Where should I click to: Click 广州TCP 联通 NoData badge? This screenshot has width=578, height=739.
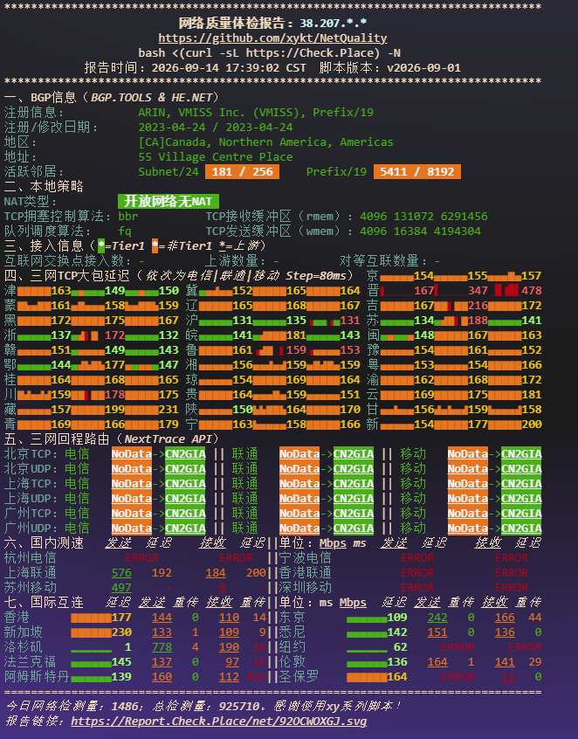click(x=299, y=514)
